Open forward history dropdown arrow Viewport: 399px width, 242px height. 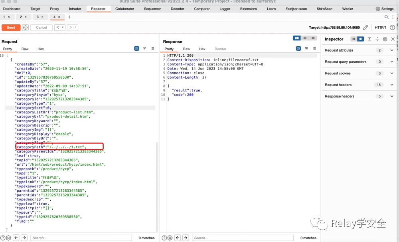pyautogui.click(x=75, y=27)
